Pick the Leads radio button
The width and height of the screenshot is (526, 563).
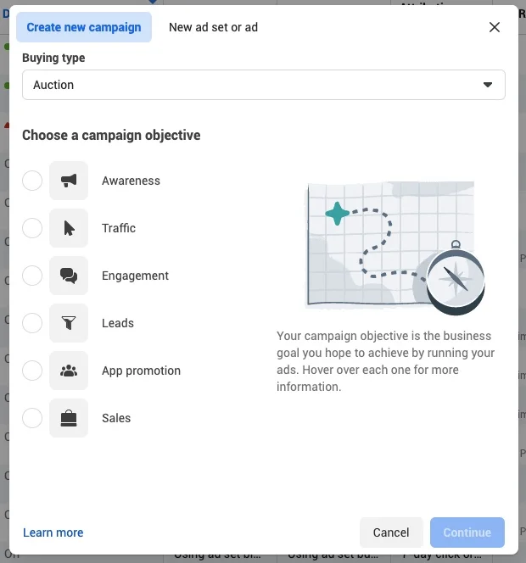point(32,323)
